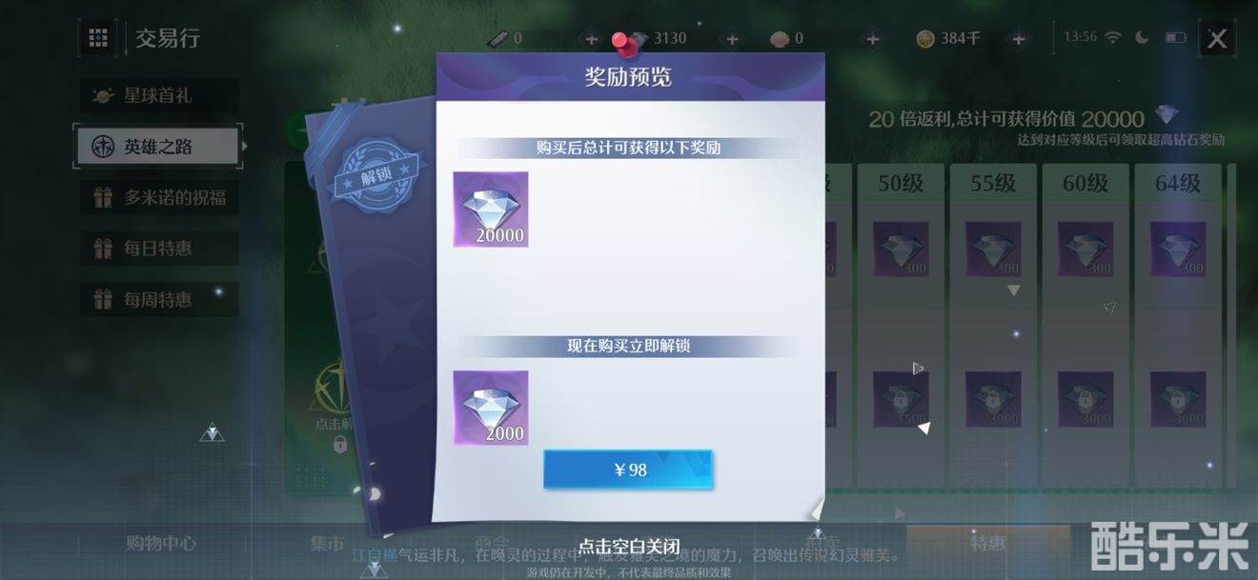
Task: Switch to the 购物中心 bottom tab
Action: 161,544
